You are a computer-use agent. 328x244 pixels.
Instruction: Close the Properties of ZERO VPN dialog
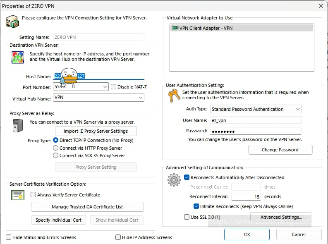click(x=321, y=6)
